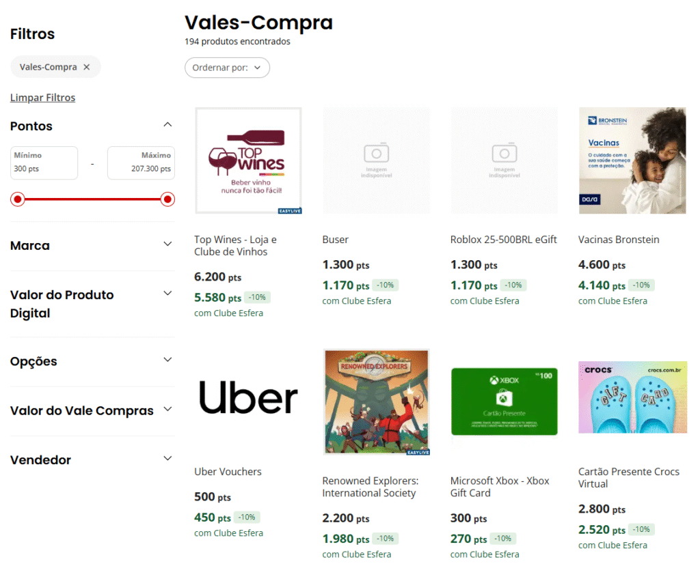Click the Máximo points input field
This screenshot has width=700, height=566.
tap(141, 163)
